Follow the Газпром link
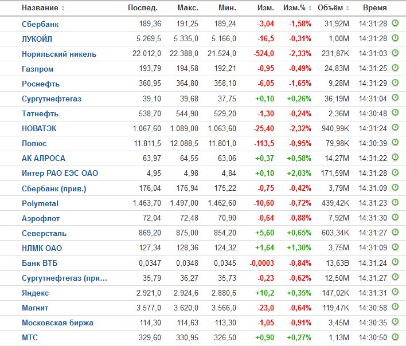 [x=37, y=69]
